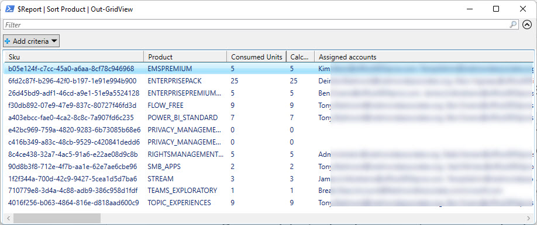537x225 pixels.
Task: Maximize the Out-GridView window
Action: pyautogui.click(x=496, y=9)
